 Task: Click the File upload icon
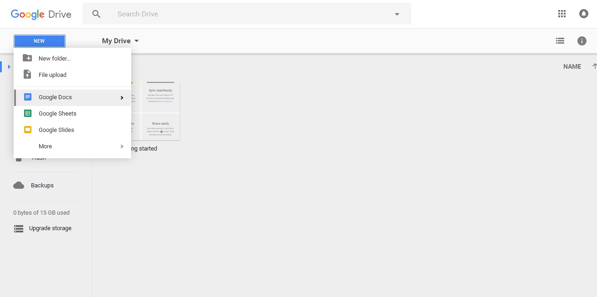27,75
